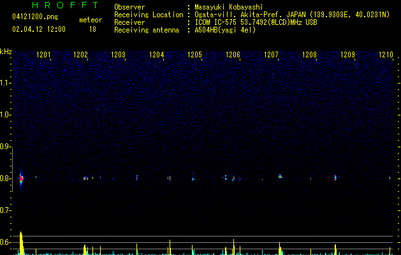The height and width of the screenshot is (255, 401).
Task: Click the 0.9 kHz axis label
Action: click(5, 147)
